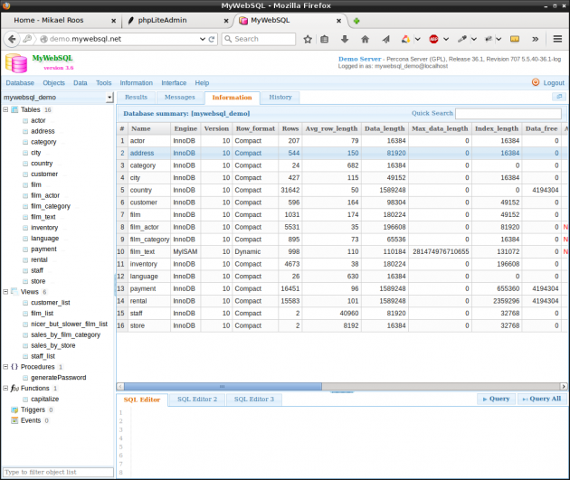Select the capitalize function in tree
Image resolution: width=570 pixels, height=480 pixels.
[x=44, y=399]
